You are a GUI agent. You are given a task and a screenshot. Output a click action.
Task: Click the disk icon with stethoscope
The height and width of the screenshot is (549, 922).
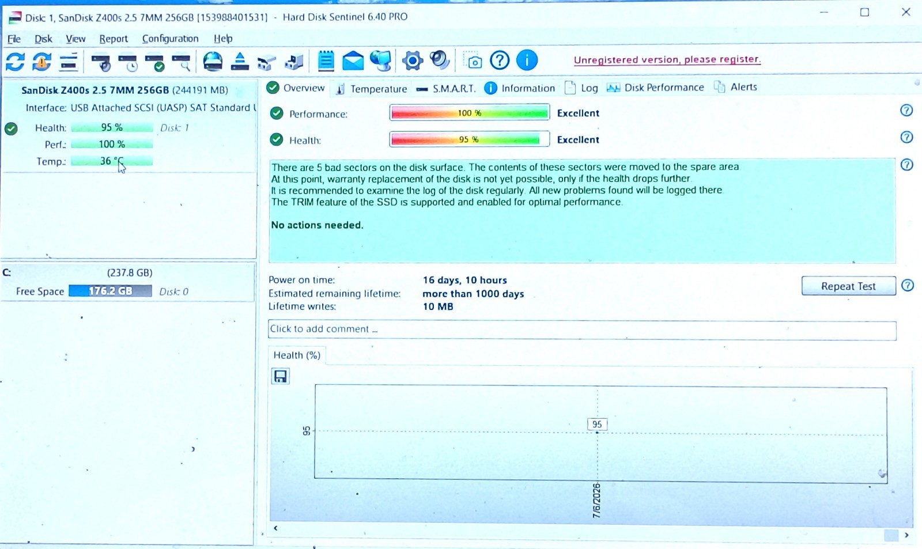101,62
